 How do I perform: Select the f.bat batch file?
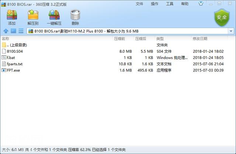pyautogui.click(x=10, y=58)
